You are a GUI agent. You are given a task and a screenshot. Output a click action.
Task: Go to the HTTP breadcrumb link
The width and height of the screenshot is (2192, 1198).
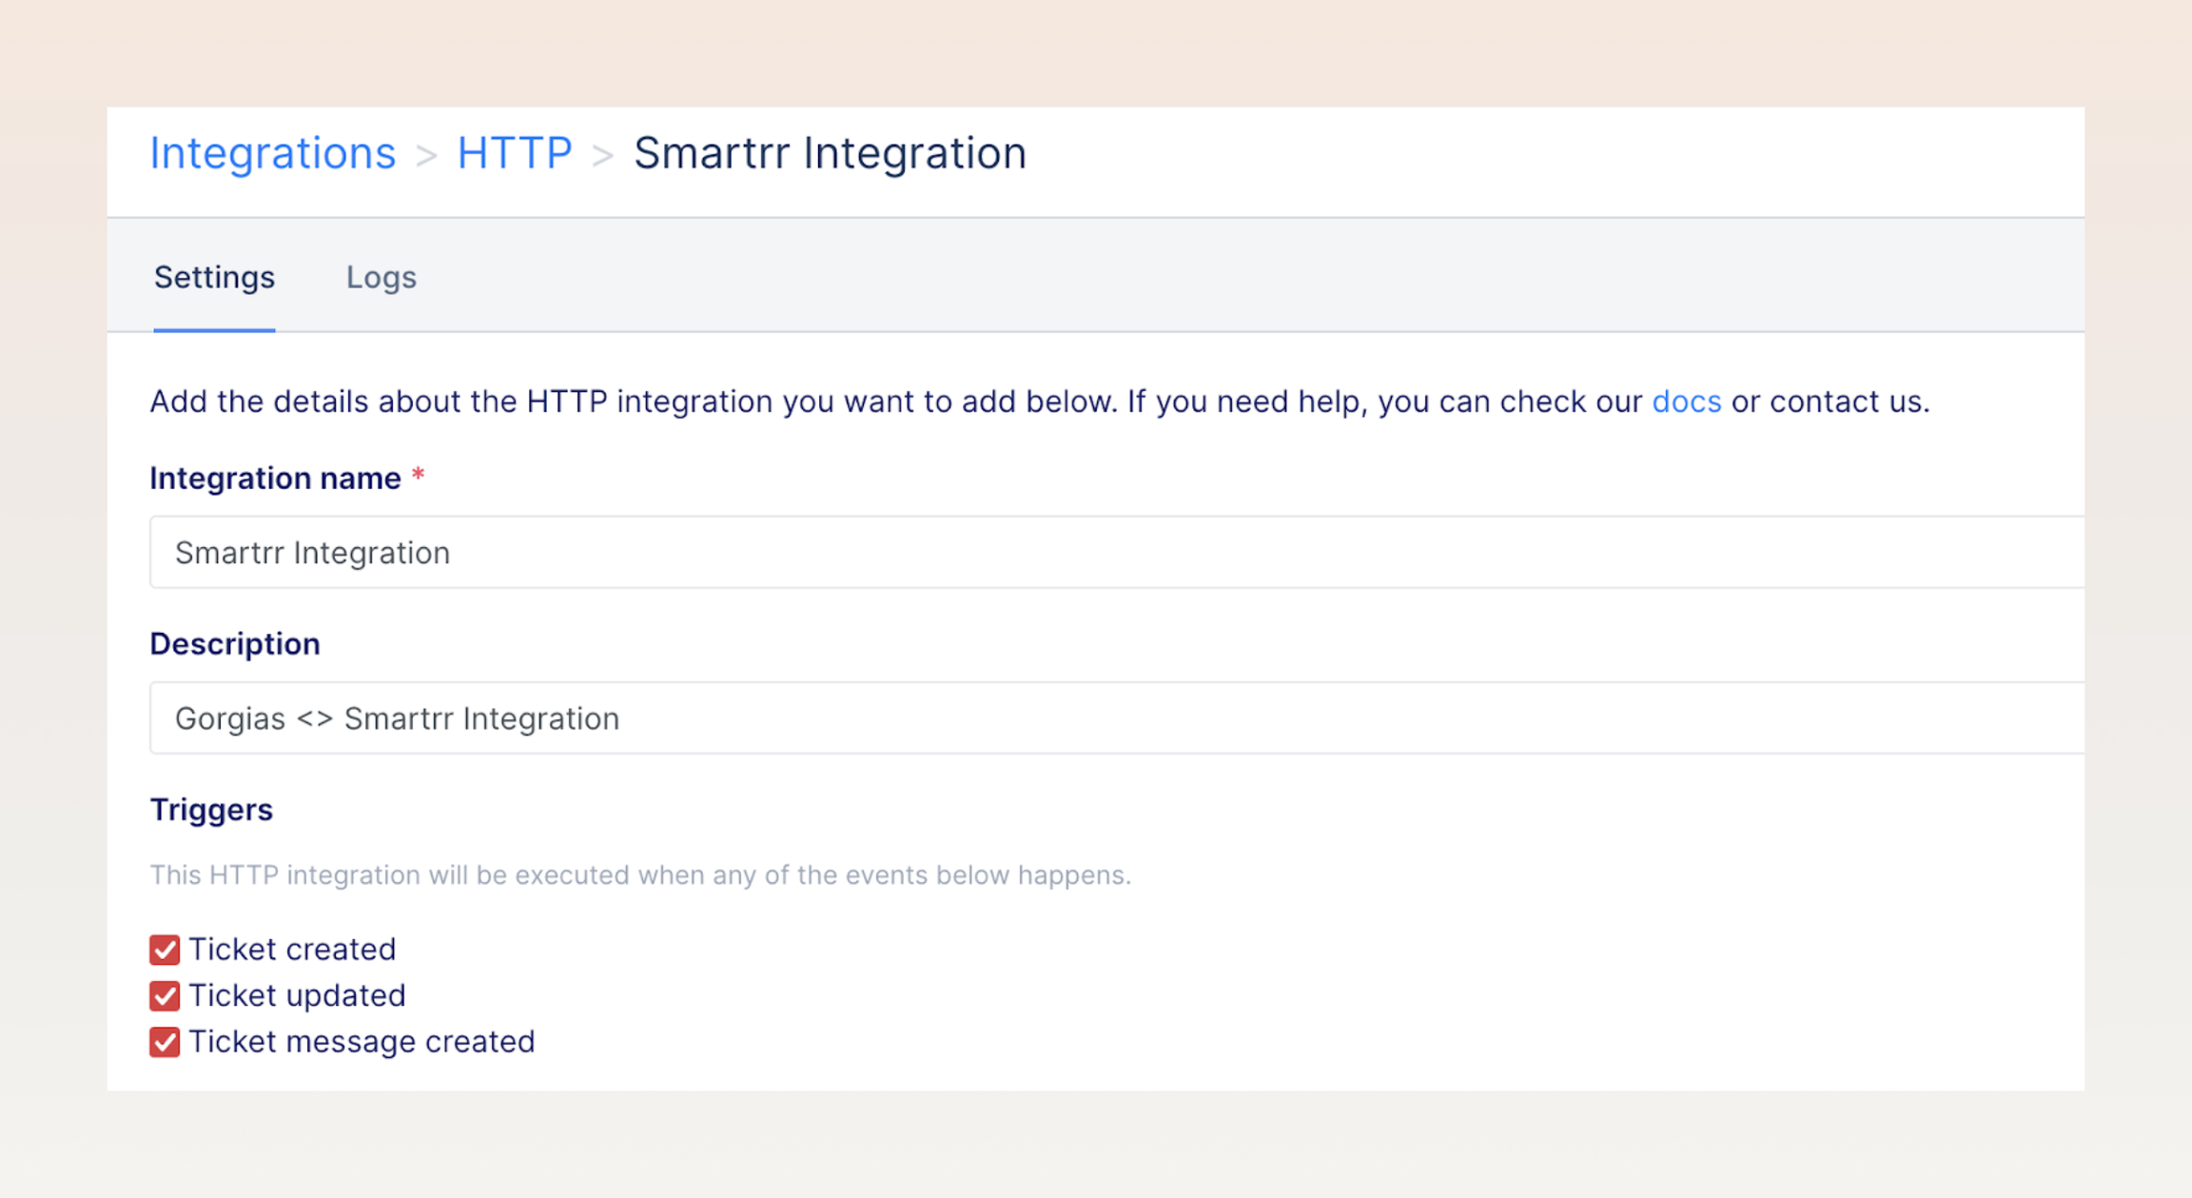[x=515, y=153]
